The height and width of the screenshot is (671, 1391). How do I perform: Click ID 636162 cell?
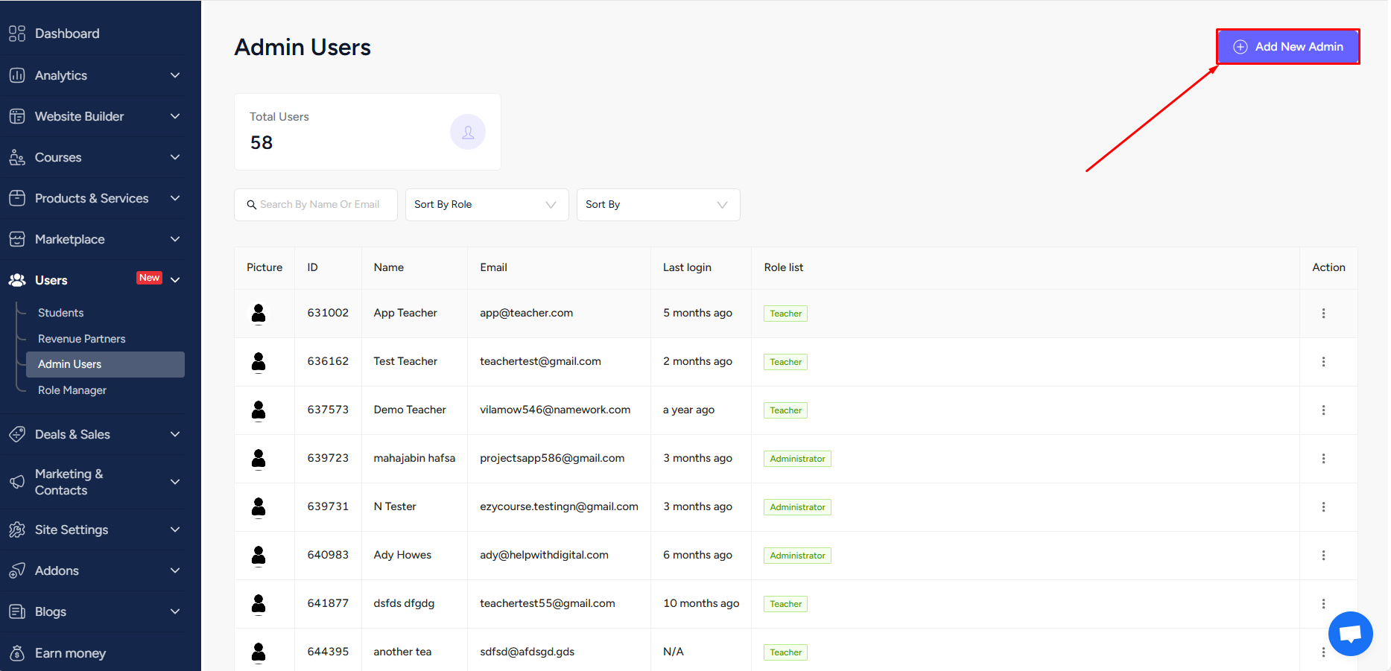point(328,361)
